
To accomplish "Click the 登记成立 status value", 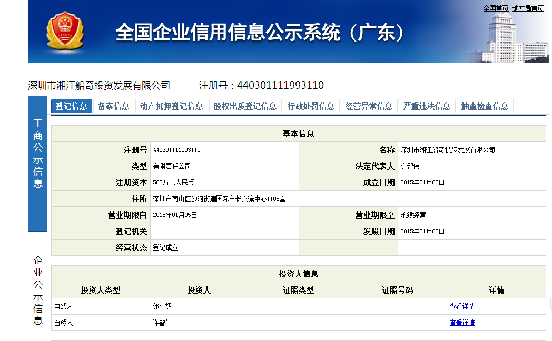I will [165, 247].
